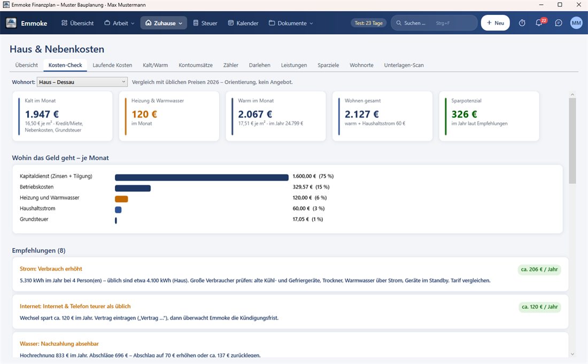Screen dimensions: 588x364
Task: Open the Darlehen tab
Action: click(x=259, y=65)
